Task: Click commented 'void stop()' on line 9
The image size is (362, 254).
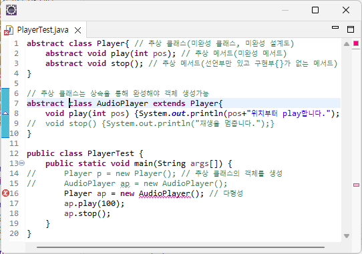Action: (71, 123)
